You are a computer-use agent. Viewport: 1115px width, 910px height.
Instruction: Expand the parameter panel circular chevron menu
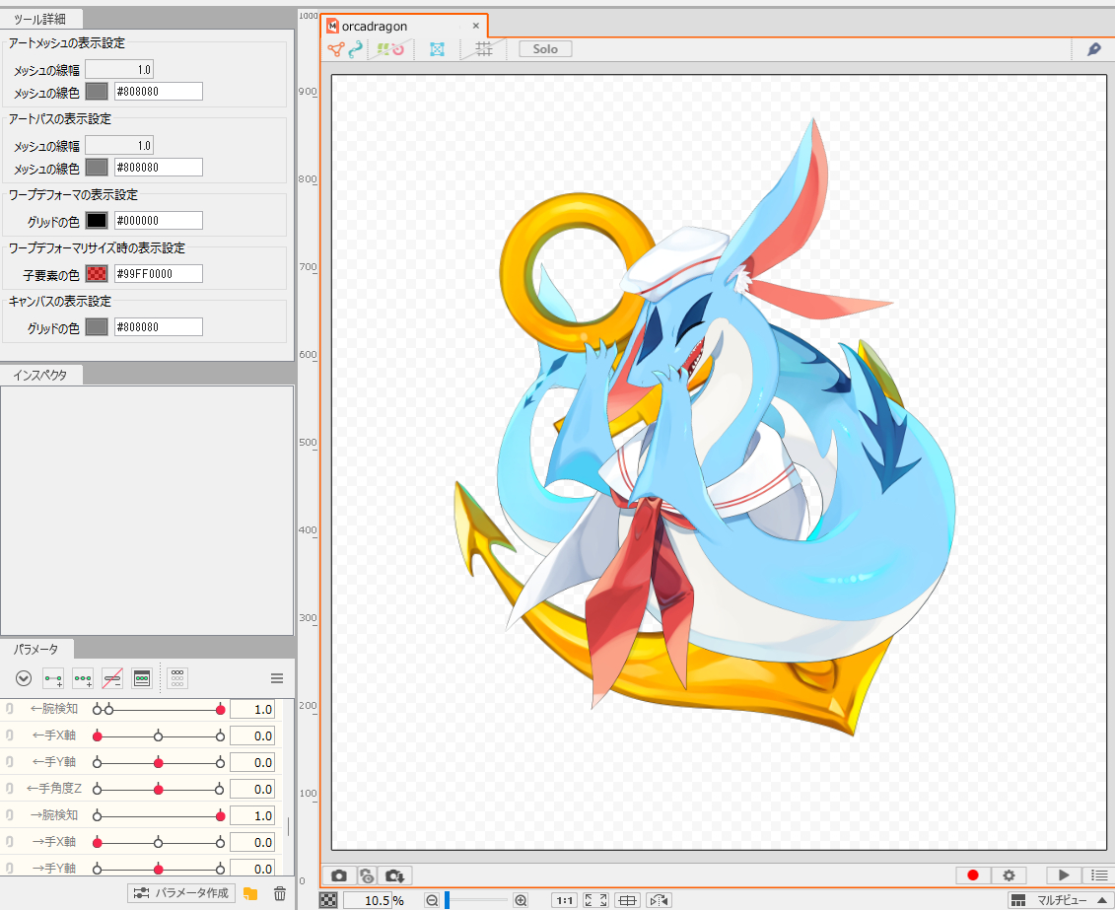click(24, 678)
